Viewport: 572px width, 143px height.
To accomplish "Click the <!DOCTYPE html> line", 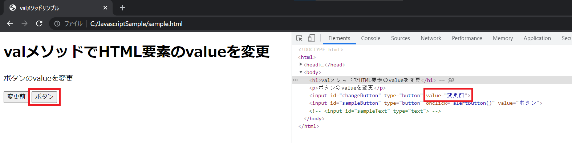I will pos(321,49).
